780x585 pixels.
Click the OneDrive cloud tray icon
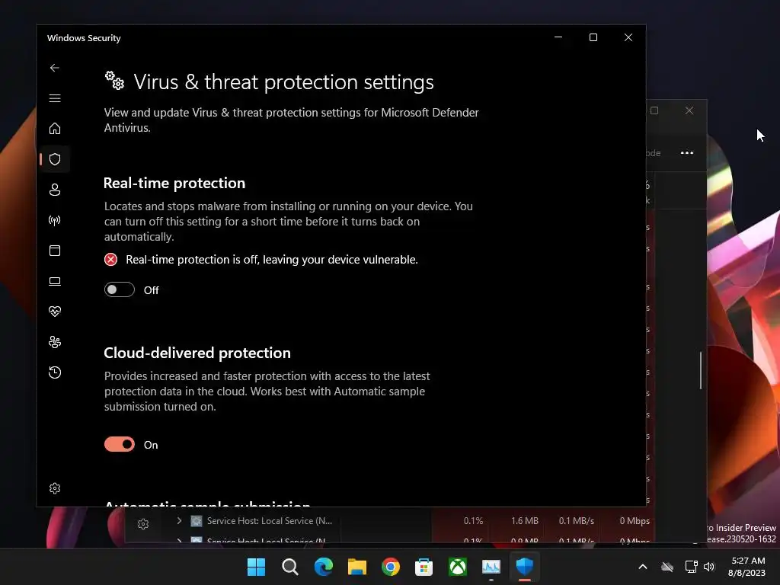[x=667, y=567]
